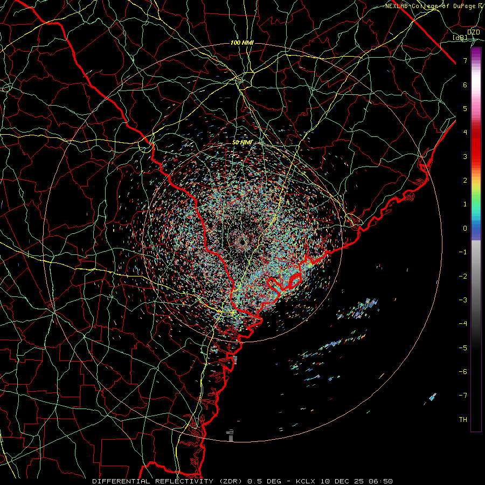
Task: Click the 2 value on the color scale
Action: pyautogui.click(x=465, y=181)
